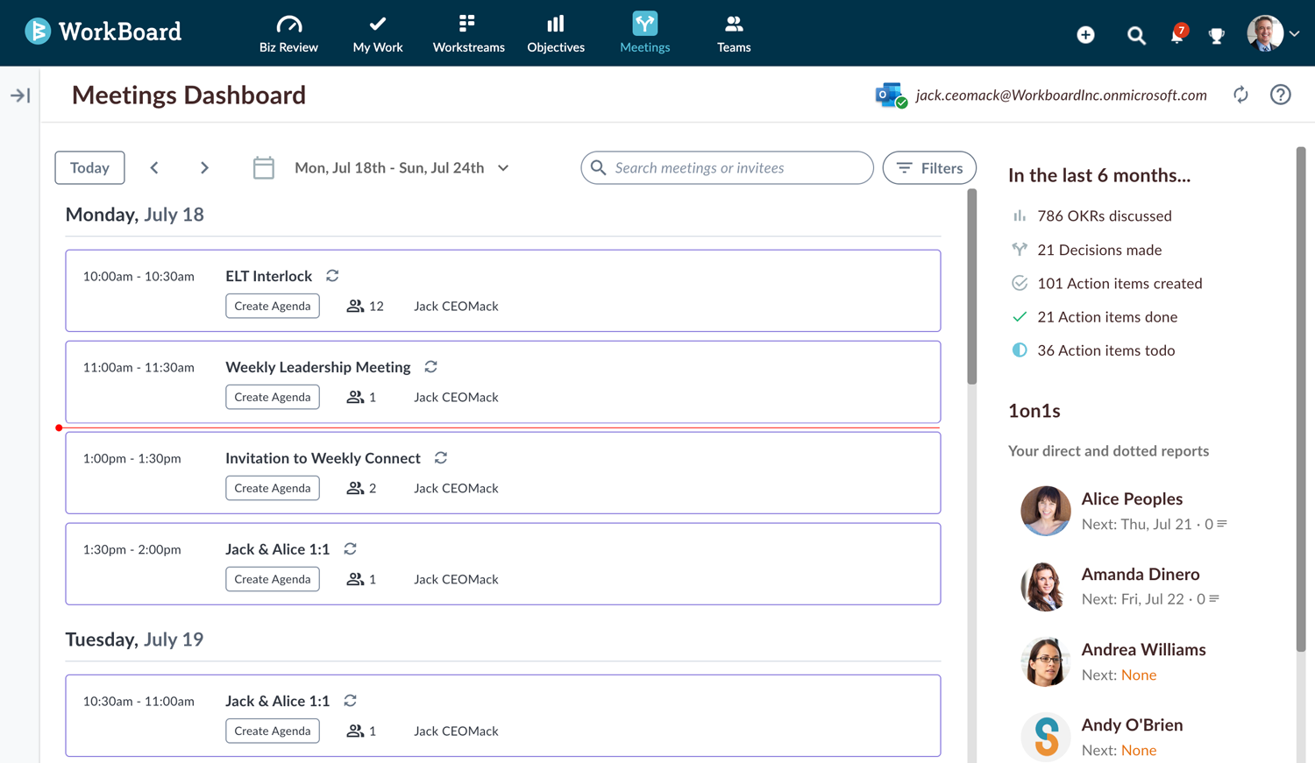Click Amanda Dinero profile photo
The width and height of the screenshot is (1315, 763).
(1046, 586)
